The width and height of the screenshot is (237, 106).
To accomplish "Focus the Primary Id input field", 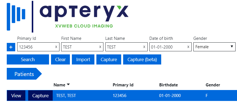I will point(38,47).
